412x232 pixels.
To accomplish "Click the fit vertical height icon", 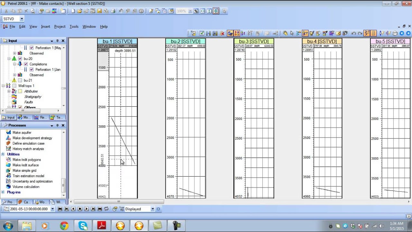I will coord(210,11).
